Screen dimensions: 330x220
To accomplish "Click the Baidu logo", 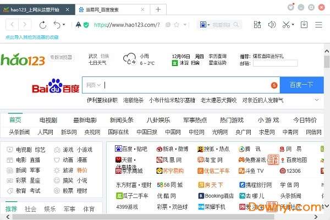I will pos(56,86).
